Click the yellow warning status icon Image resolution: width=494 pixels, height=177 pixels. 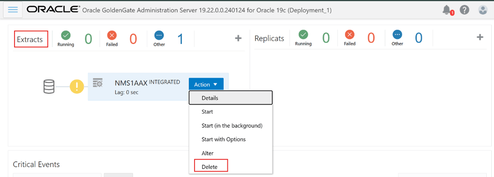(x=77, y=87)
